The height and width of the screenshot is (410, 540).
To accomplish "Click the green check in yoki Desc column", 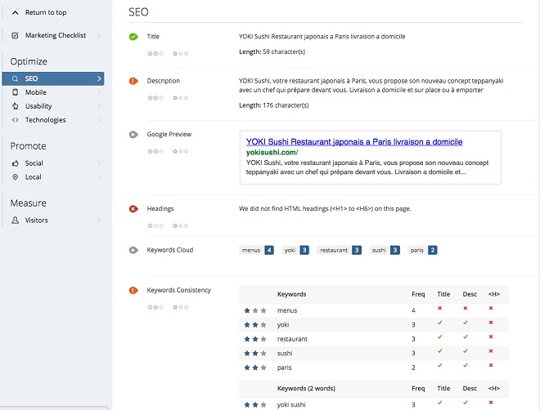I will point(466,323).
